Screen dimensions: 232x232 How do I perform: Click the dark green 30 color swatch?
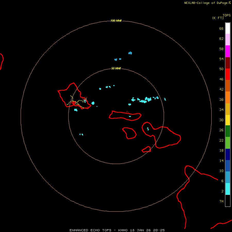tap(228, 131)
